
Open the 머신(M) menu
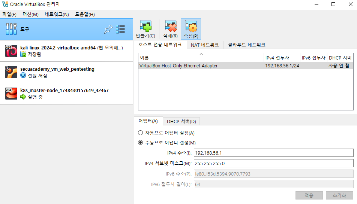tap(30, 14)
